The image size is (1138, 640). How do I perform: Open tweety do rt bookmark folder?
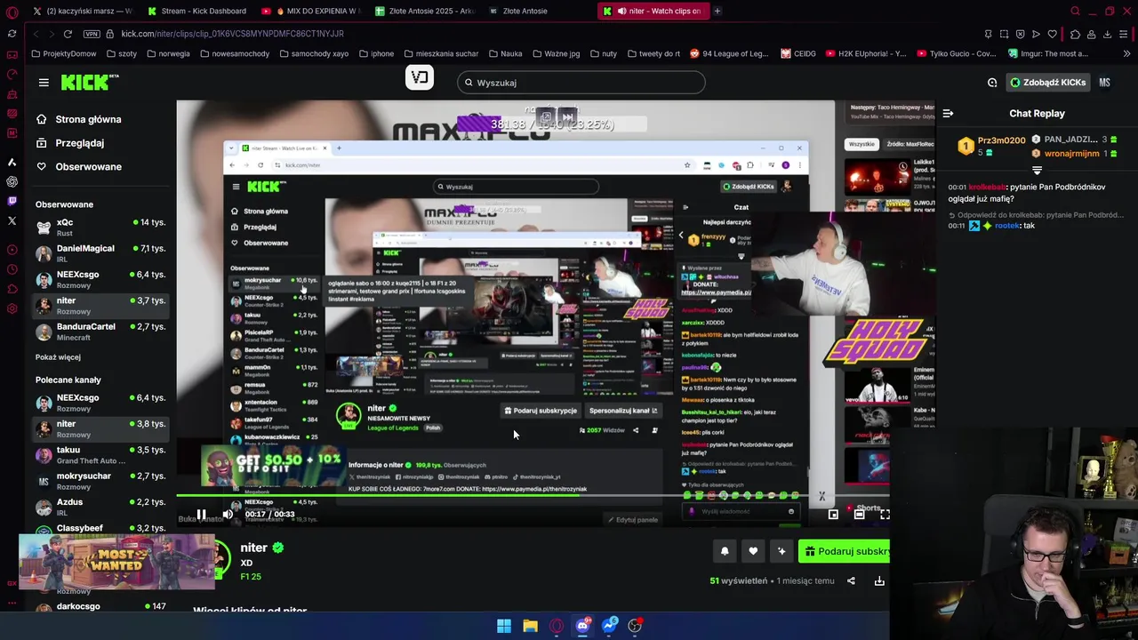pos(653,53)
